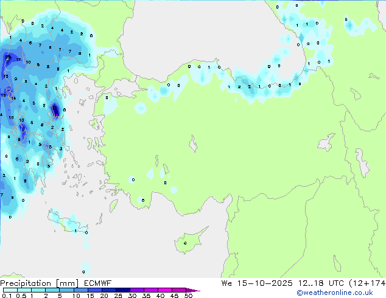Click the '12..18 UTC' time label
386x298 pixels.
pos(321,283)
